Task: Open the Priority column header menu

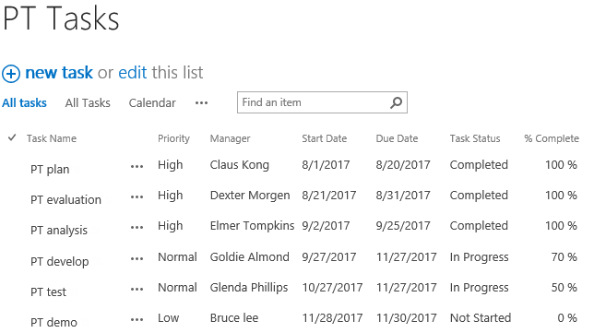Action: pyautogui.click(x=173, y=138)
